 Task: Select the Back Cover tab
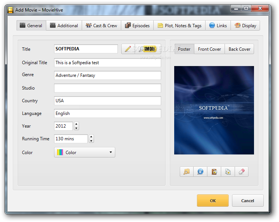point(239,49)
